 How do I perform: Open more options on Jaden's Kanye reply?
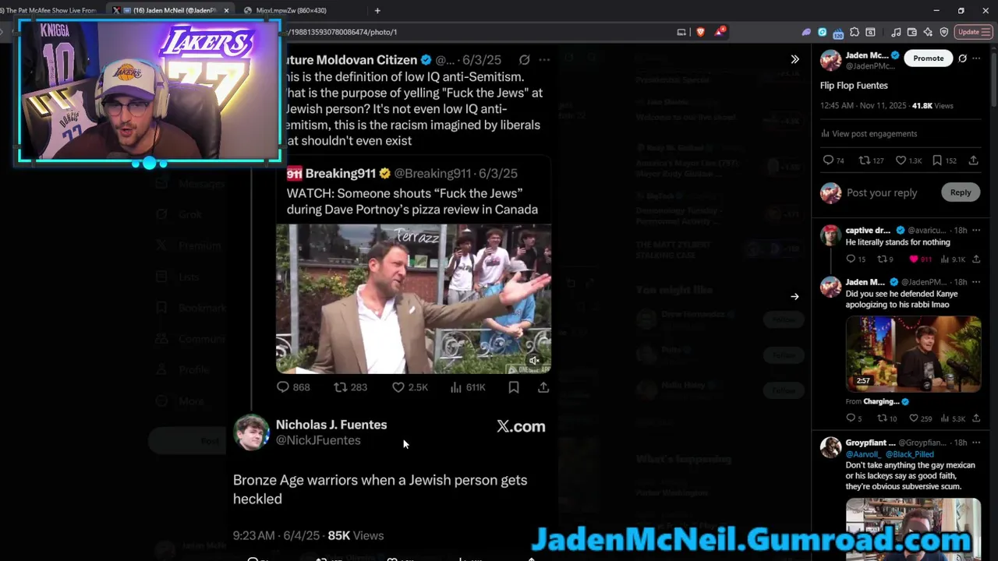coord(976,281)
